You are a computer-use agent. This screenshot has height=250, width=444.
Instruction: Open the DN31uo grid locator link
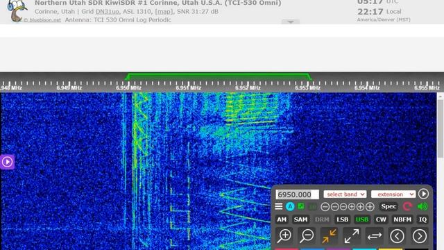(x=107, y=12)
